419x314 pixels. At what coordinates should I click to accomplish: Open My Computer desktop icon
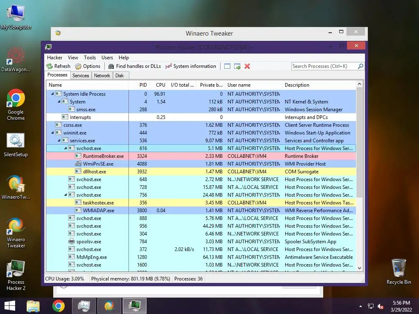tap(16, 17)
